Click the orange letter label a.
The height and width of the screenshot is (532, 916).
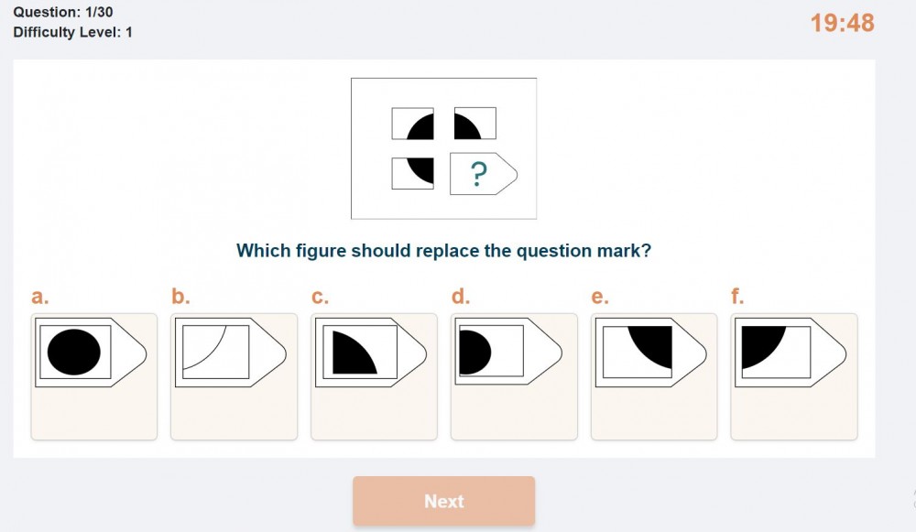click(x=40, y=297)
